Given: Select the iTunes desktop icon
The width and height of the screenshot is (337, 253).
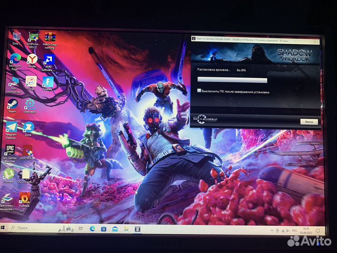Looking at the screenshot, I should point(30,82).
